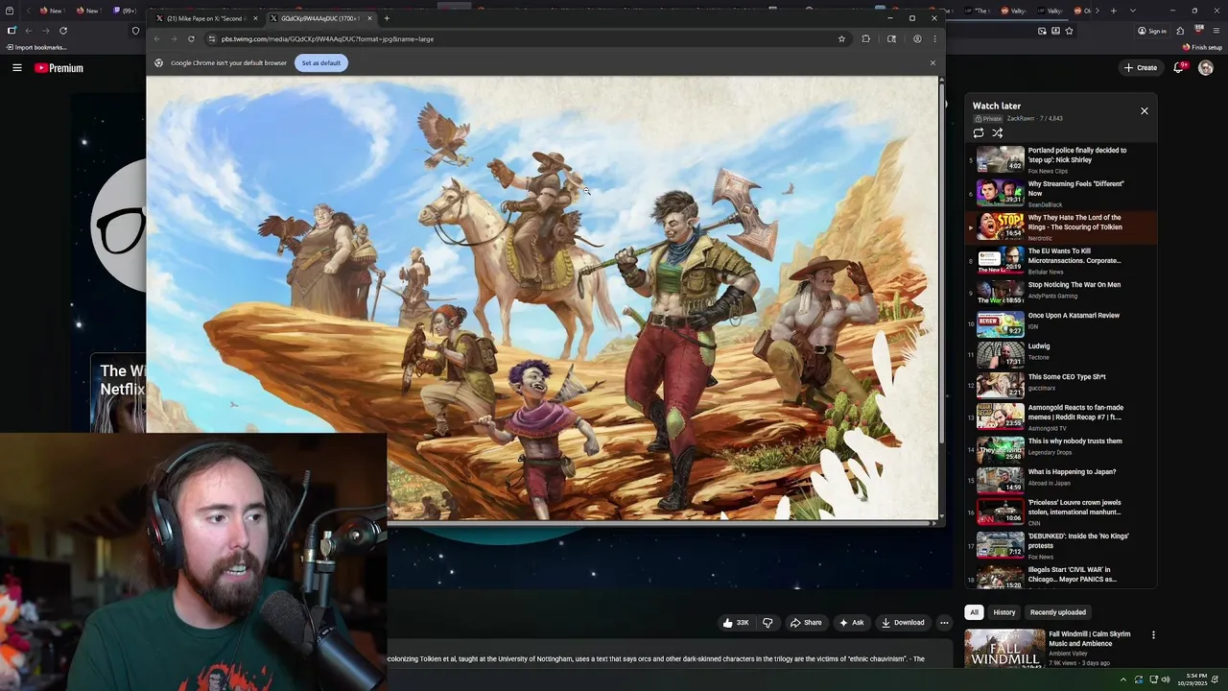Open Chrome's three-dot menu
Screen dimensions: 1228x691
pyautogui.click(x=934, y=39)
